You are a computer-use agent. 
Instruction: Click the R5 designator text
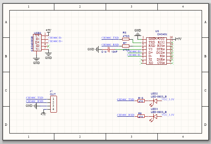124,33
